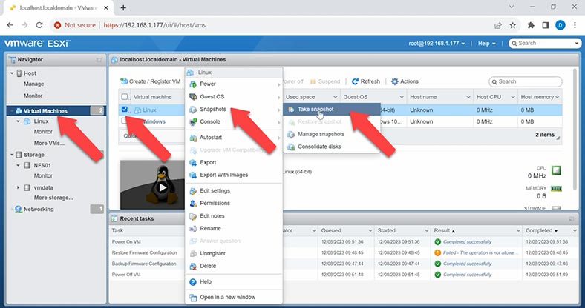Click the Export With Images icon
This screenshot has width=585, height=308.
point(193,175)
